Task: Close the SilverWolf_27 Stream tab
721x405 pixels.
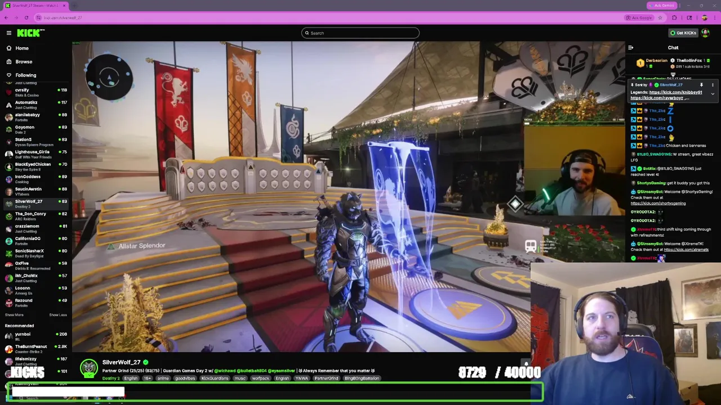Action: pyautogui.click(x=64, y=6)
